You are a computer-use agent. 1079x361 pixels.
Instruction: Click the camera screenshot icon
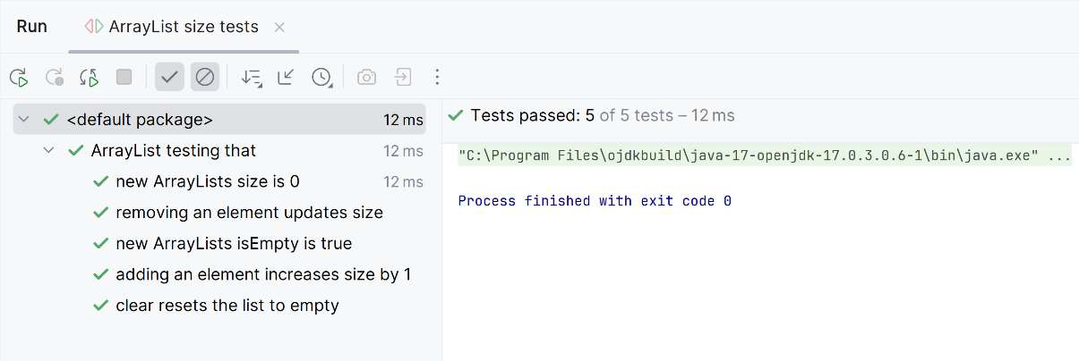coord(366,77)
